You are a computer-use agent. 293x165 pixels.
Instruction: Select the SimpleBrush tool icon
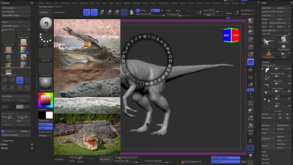(269, 55)
